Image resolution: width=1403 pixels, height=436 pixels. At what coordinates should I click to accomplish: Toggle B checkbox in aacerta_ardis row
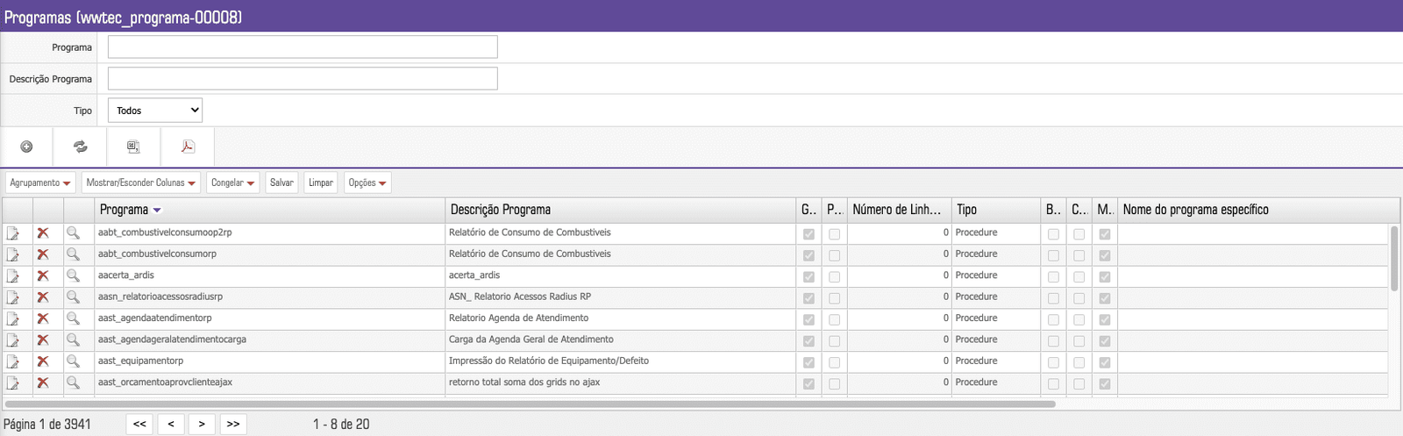pos(1053,276)
